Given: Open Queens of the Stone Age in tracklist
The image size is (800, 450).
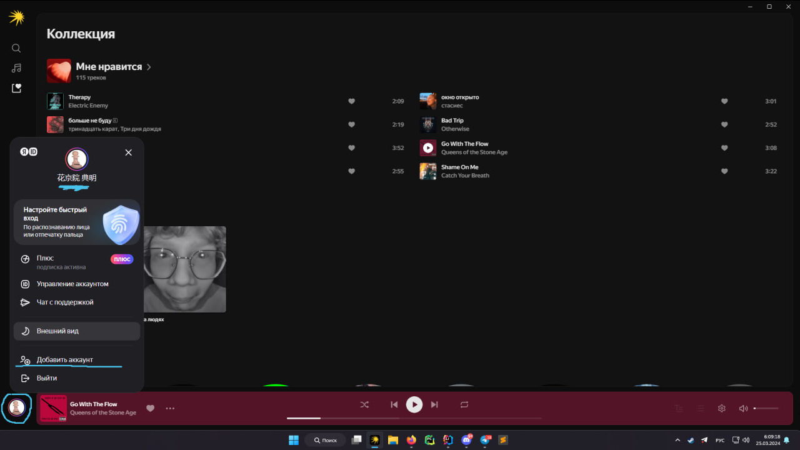Looking at the screenshot, I should [474, 152].
